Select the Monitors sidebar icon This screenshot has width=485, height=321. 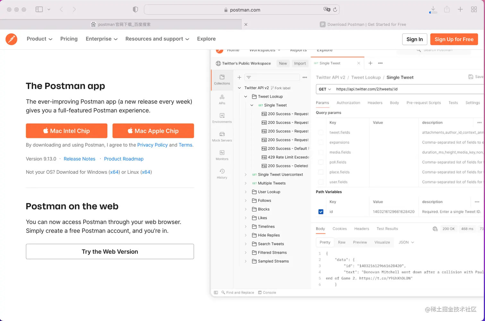tap(222, 155)
